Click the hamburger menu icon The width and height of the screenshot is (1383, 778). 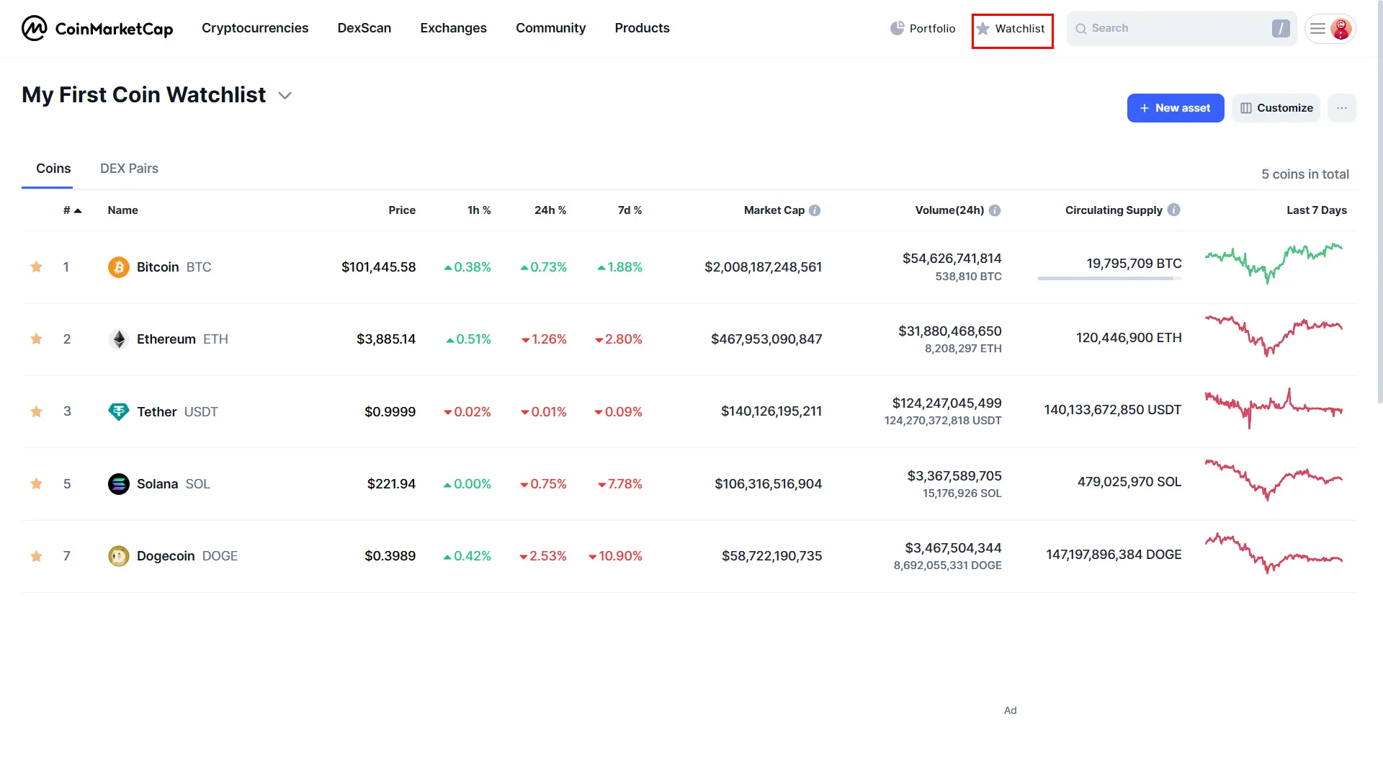(x=1318, y=29)
